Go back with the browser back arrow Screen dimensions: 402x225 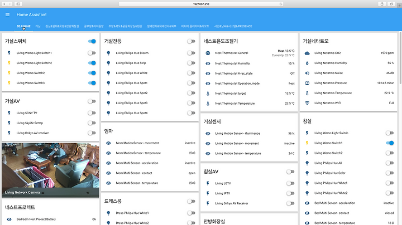point(4,4)
